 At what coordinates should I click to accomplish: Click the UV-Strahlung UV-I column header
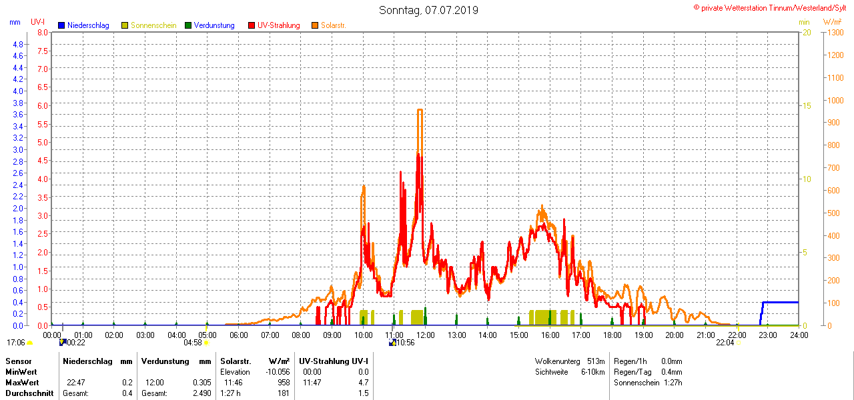coord(334,361)
